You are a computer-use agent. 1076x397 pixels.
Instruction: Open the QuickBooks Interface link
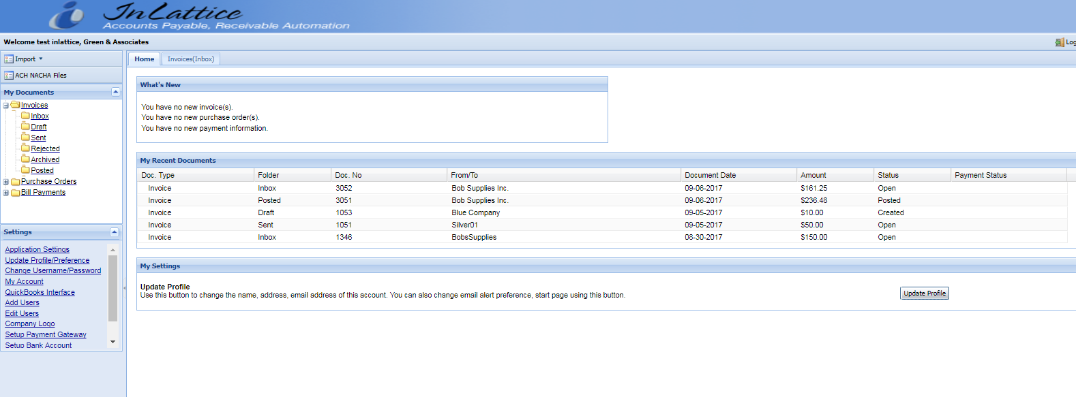tap(40, 292)
